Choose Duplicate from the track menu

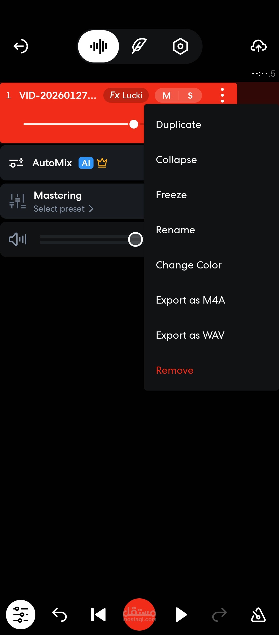(x=179, y=125)
